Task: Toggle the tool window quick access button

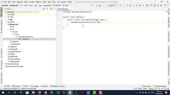Action: (1, 89)
